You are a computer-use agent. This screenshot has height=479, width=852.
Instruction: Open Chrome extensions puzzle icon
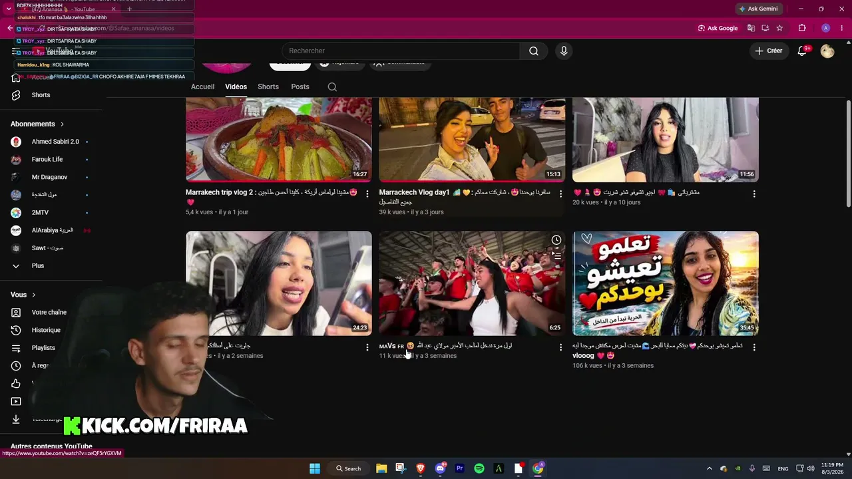coord(802,28)
